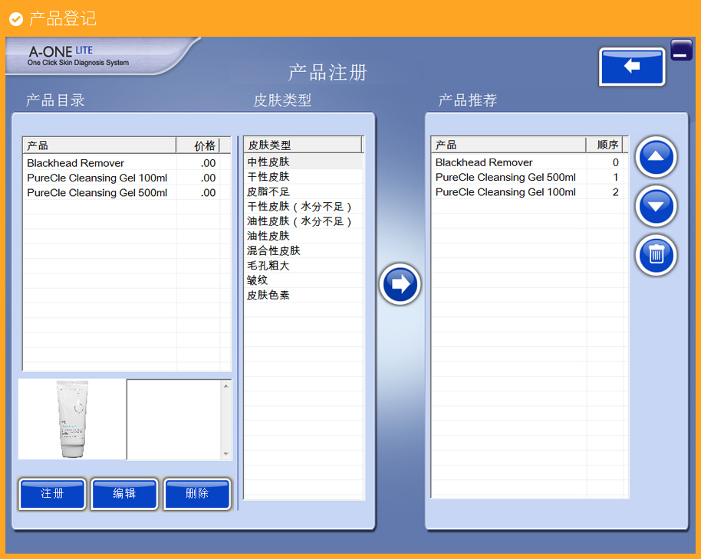
Task: Click the 删除 delete button
Action: coord(197,494)
